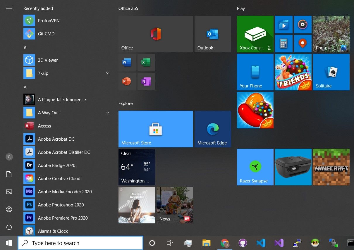Launch Git CMD from the app list
Viewport: 354px width, 250px height.
[x=67, y=34]
